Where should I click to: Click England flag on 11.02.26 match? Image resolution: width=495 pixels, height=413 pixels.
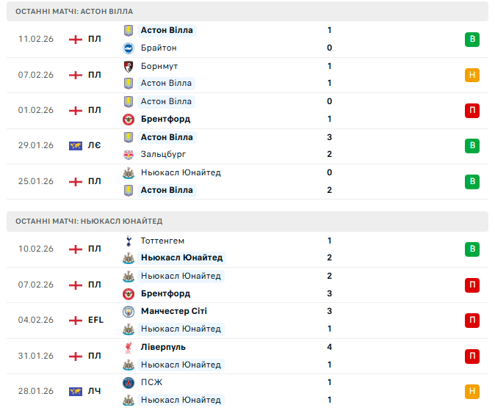click(x=75, y=39)
